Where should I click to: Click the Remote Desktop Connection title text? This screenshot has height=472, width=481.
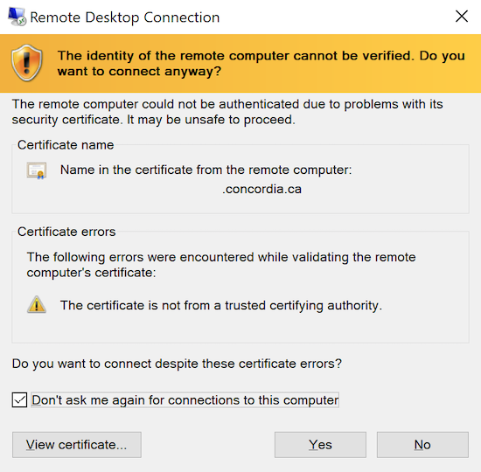125,17
